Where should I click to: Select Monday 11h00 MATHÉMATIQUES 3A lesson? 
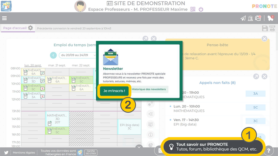[33, 95]
